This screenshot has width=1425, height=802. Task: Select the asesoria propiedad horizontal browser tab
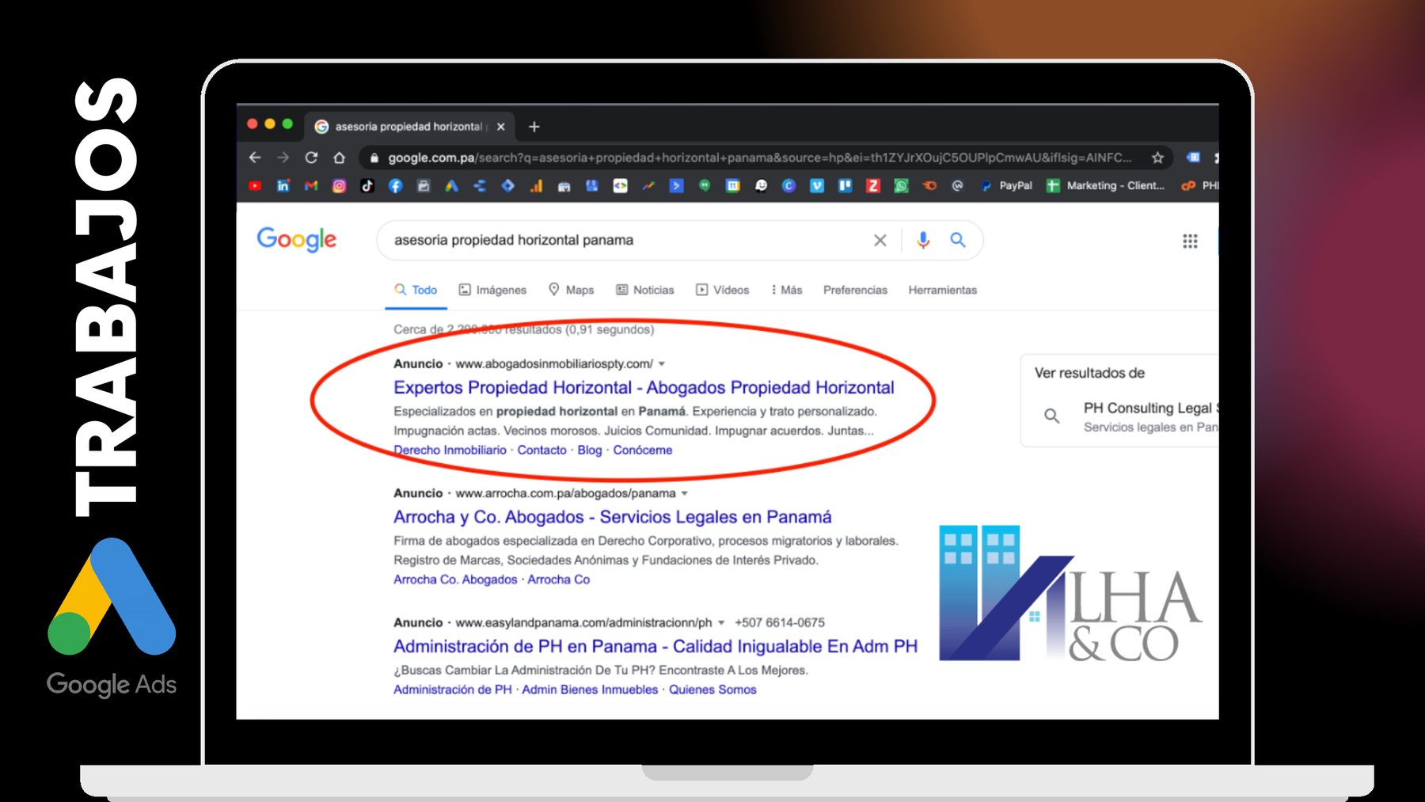click(x=409, y=127)
